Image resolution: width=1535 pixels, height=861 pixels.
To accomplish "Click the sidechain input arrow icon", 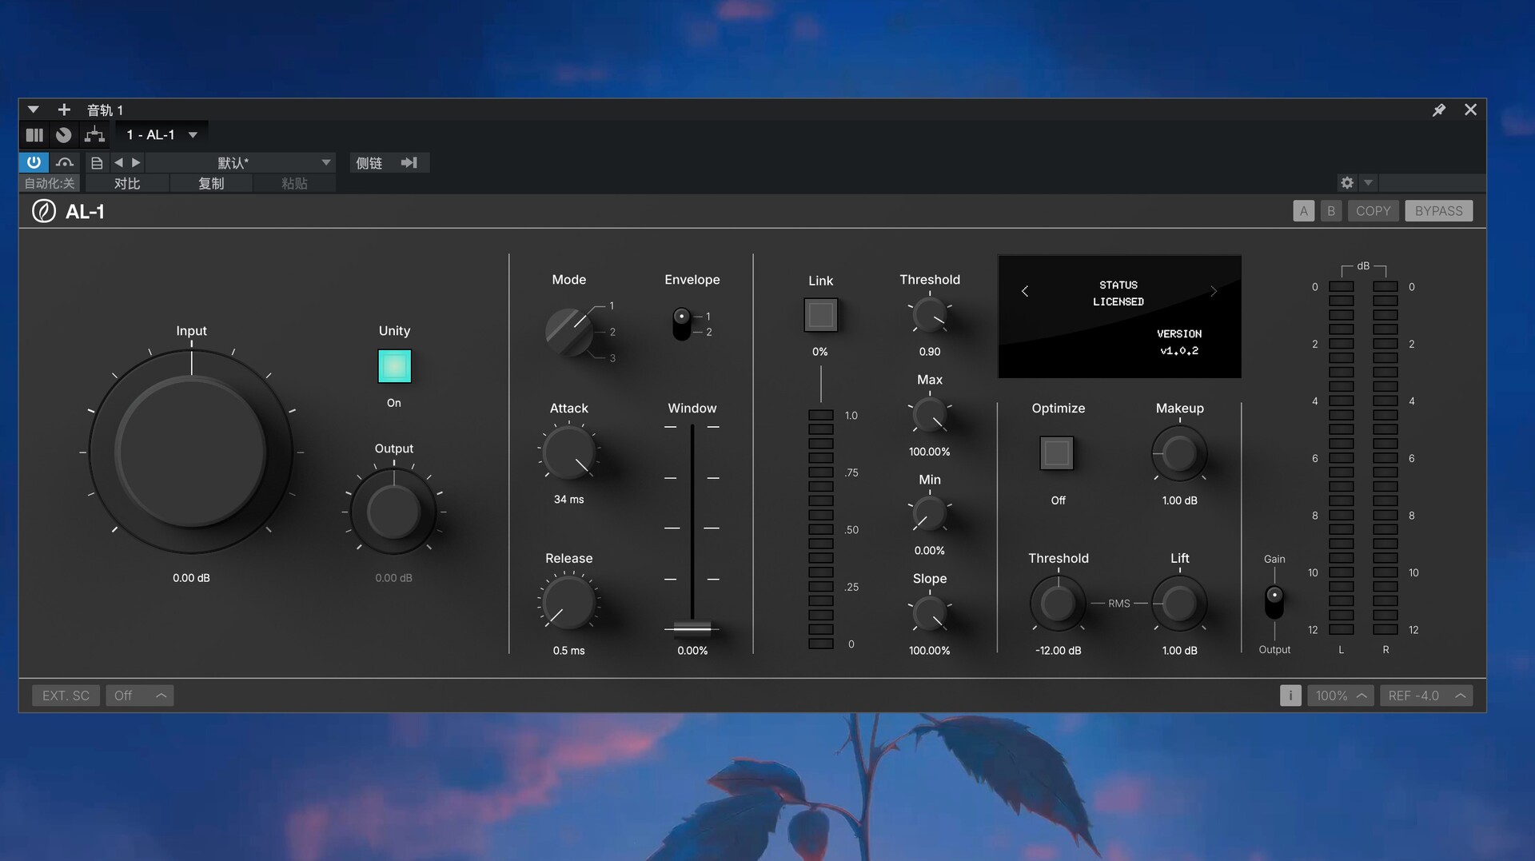I will coord(409,163).
